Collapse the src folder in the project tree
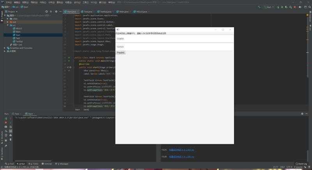The height and width of the screenshot is (170, 312). 8,25
